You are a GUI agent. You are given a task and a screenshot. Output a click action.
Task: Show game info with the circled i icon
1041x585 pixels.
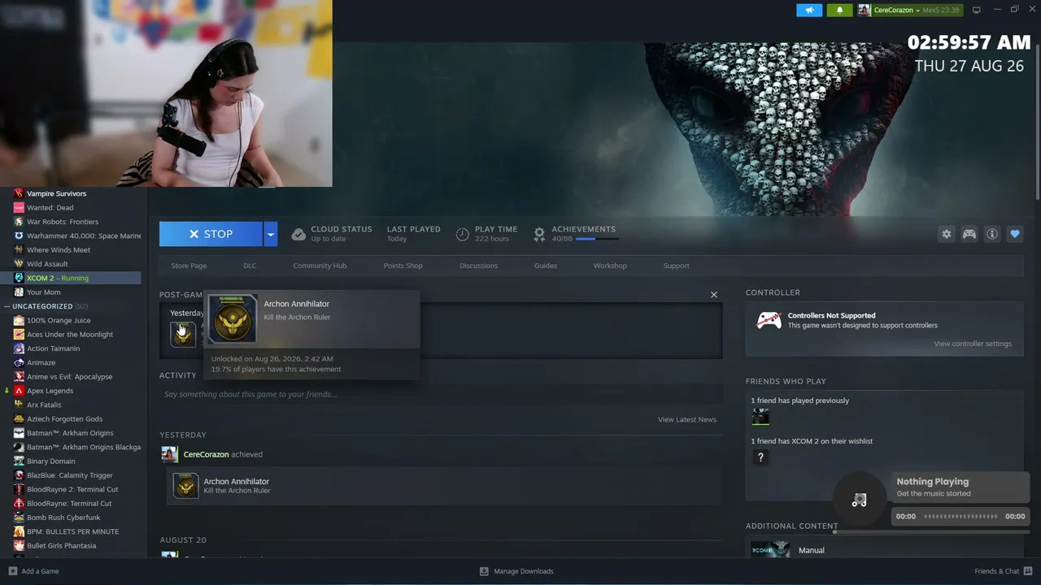(x=992, y=234)
